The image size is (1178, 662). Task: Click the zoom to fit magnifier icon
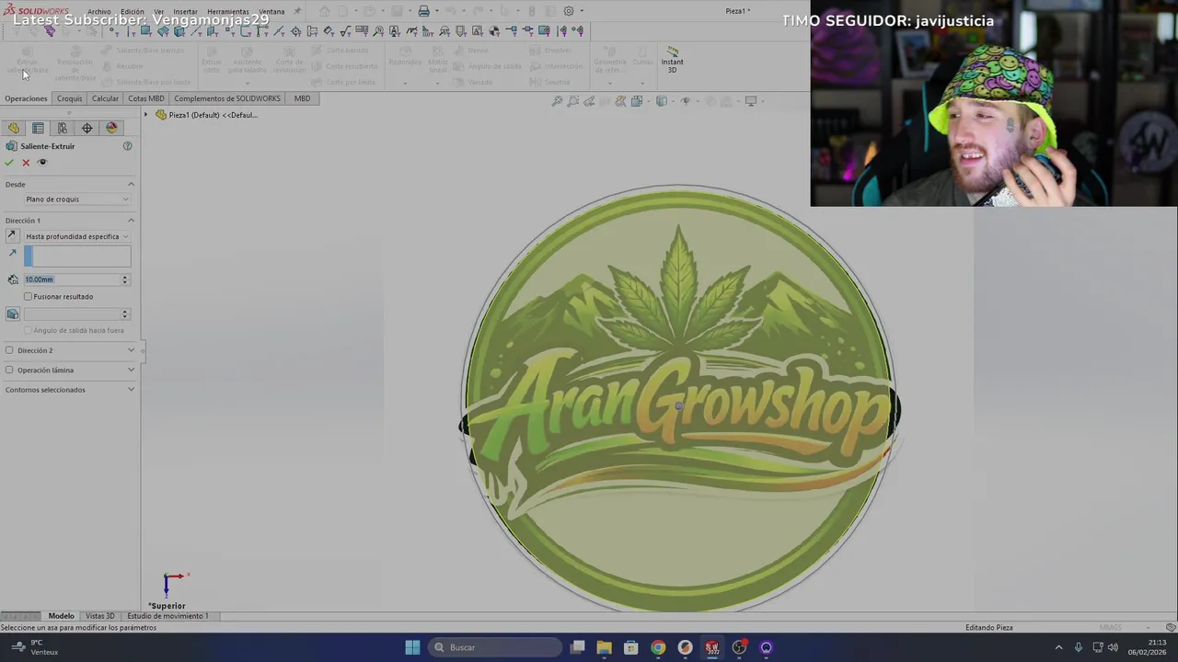click(x=557, y=101)
